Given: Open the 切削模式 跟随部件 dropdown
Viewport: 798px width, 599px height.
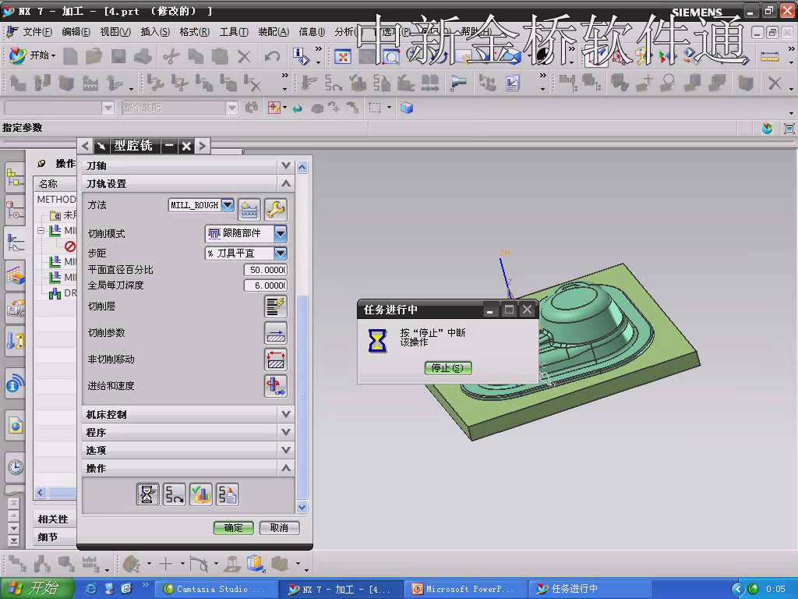Looking at the screenshot, I should [x=281, y=233].
